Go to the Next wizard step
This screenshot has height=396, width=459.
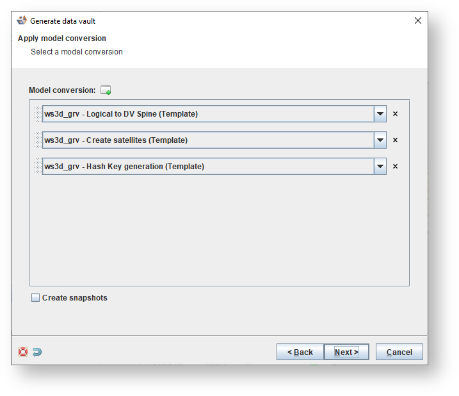coord(346,352)
